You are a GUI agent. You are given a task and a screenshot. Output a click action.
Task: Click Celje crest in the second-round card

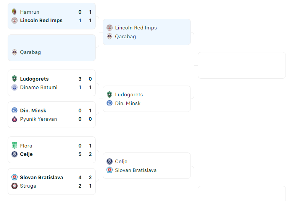tap(110, 161)
